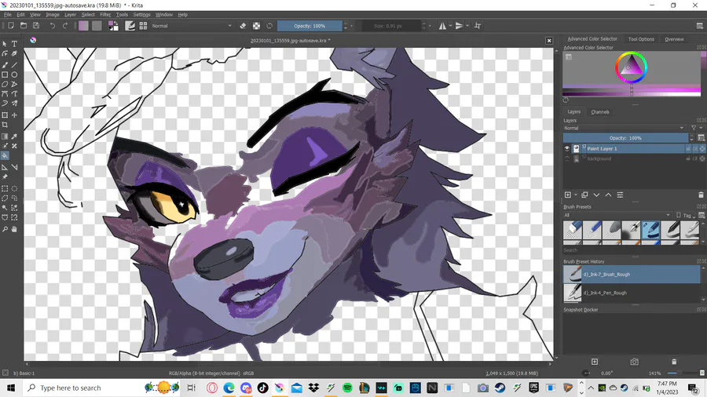707x397 pixels.
Task: Open the brush presets chooser grid
Action: [143, 26]
